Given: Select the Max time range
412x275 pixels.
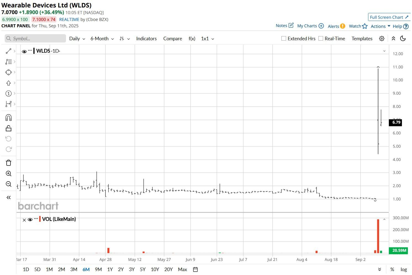Looking at the screenshot, I should [183, 269].
